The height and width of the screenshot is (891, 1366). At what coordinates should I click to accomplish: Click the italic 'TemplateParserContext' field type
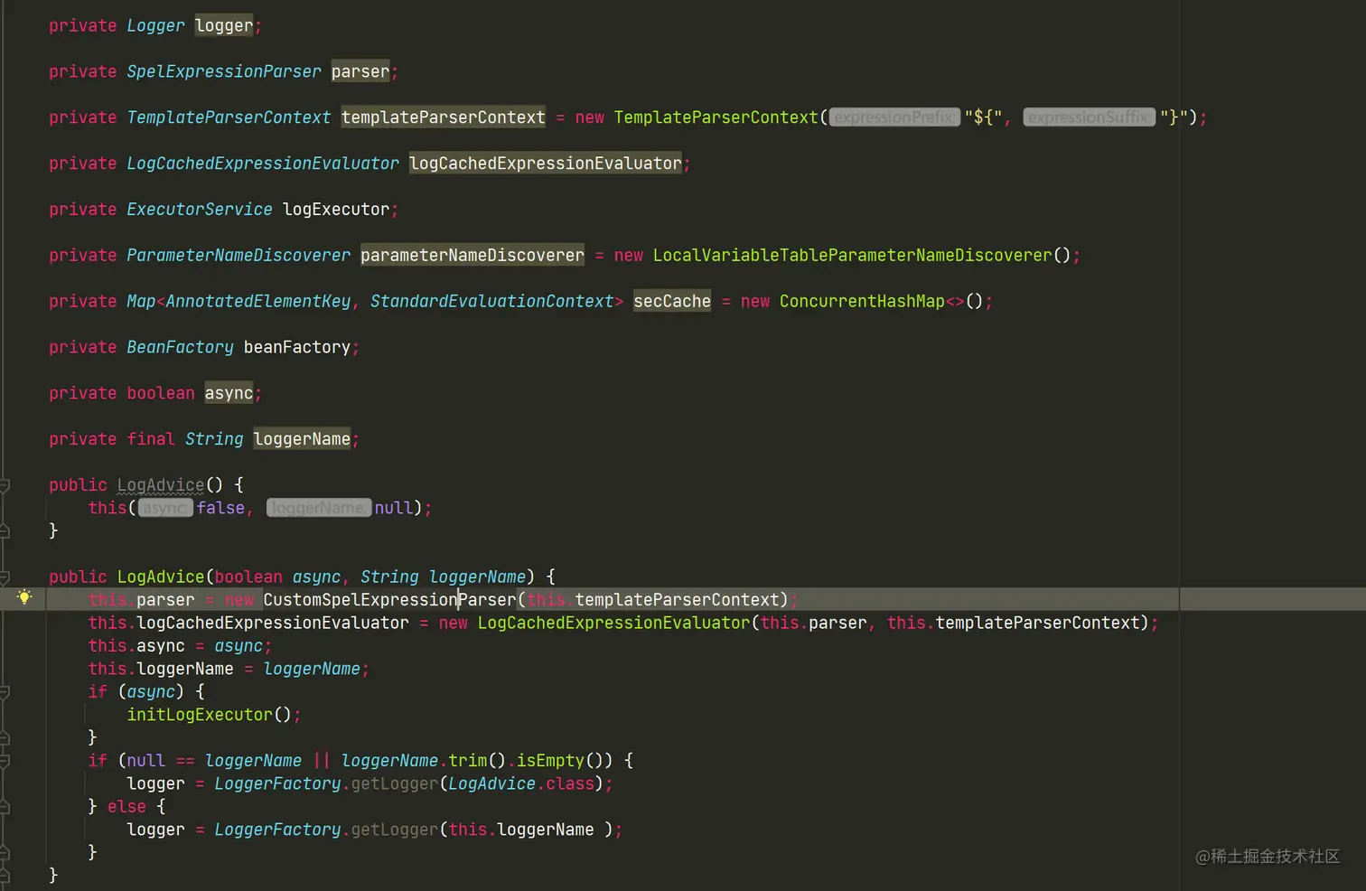point(229,117)
